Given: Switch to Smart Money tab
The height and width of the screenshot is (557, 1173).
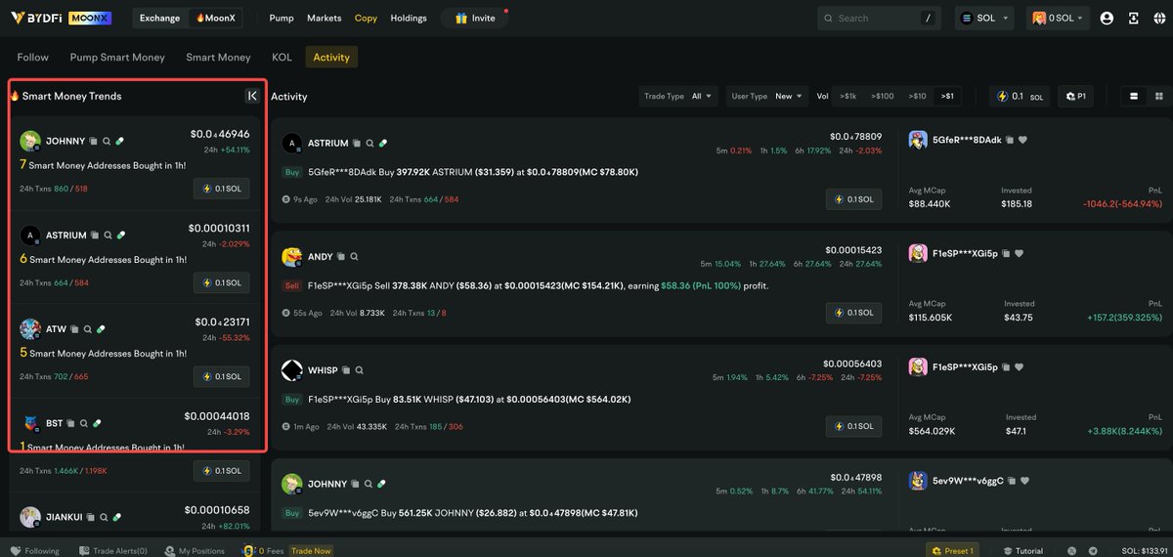Looking at the screenshot, I should point(218,58).
